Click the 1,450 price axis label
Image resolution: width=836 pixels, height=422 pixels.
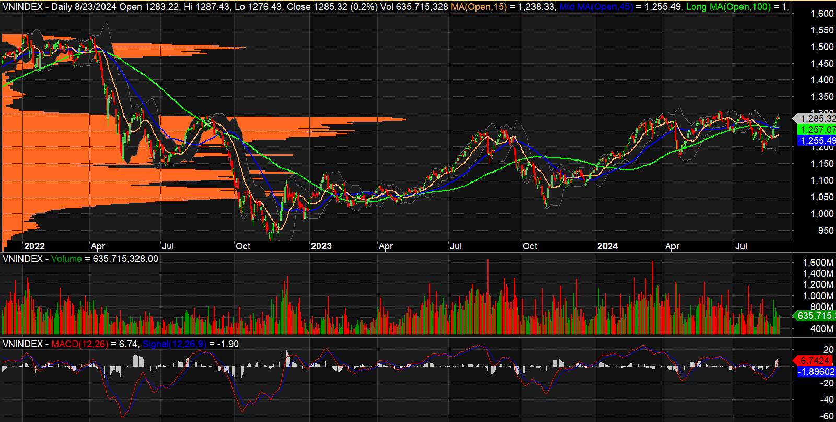[x=822, y=64]
